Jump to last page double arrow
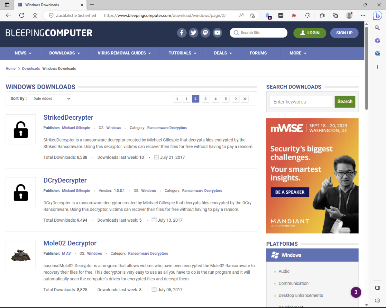 click(x=245, y=99)
